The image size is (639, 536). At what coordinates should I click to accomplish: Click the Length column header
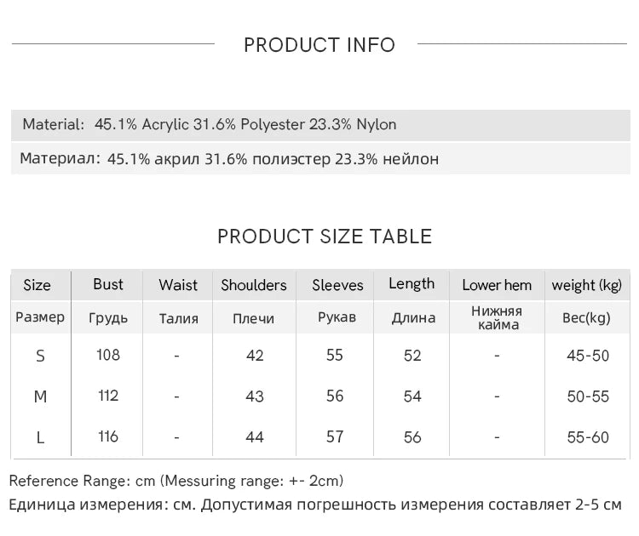[x=412, y=284]
